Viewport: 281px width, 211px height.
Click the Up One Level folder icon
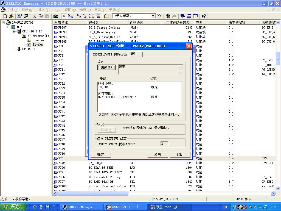[106, 16]
